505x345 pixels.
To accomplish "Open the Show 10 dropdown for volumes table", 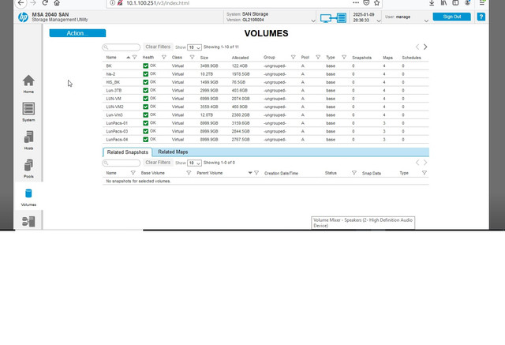I will tap(194, 47).
